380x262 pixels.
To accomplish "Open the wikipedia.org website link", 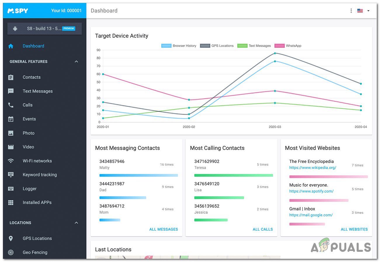I will tap(313, 168).
